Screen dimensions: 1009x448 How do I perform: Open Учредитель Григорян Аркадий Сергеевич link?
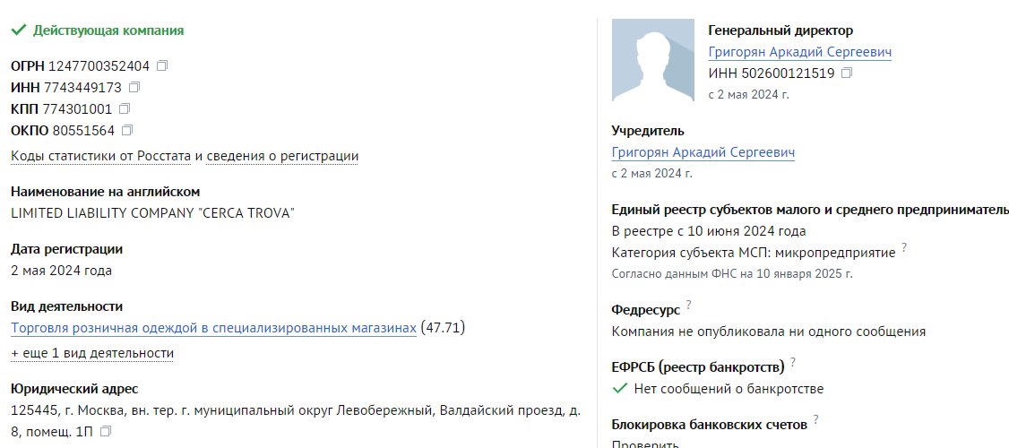(x=703, y=152)
